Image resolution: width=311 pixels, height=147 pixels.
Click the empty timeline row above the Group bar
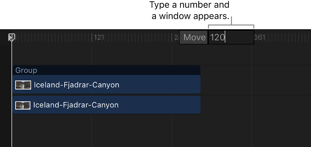click(x=130, y=55)
